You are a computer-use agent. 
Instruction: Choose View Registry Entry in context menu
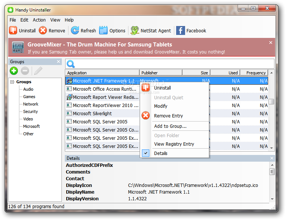pyautogui.click(x=174, y=144)
